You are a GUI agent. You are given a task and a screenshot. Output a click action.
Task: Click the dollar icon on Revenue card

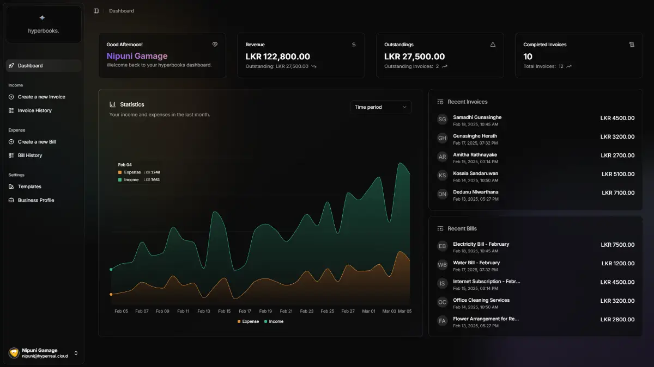[354, 45]
